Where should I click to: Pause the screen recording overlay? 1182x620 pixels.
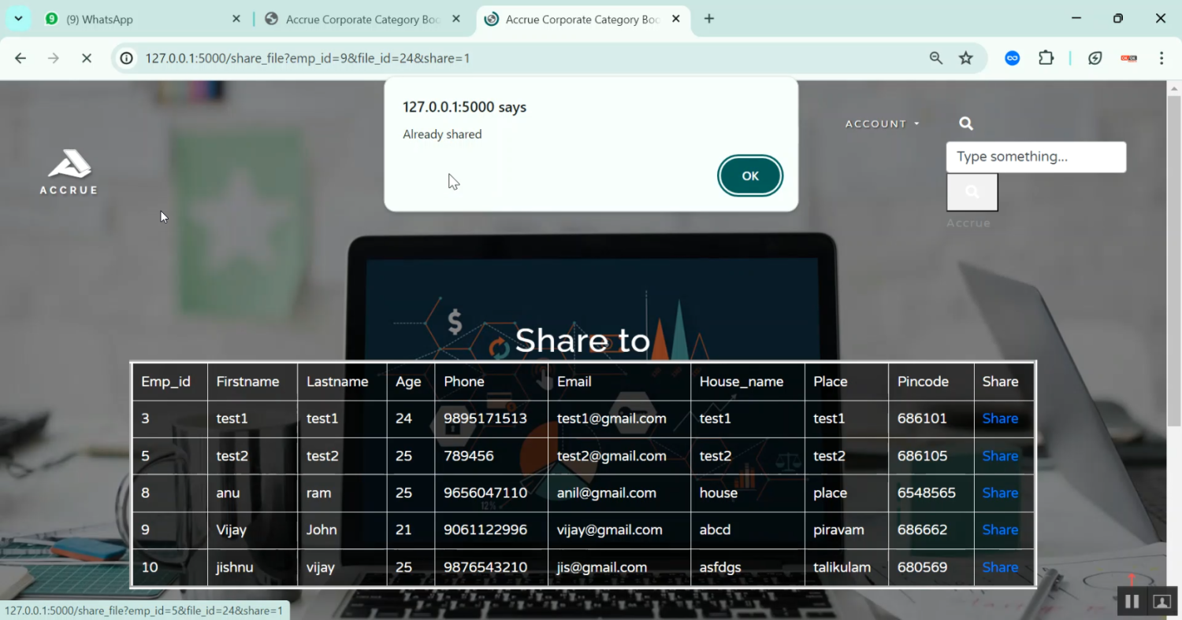click(1132, 602)
